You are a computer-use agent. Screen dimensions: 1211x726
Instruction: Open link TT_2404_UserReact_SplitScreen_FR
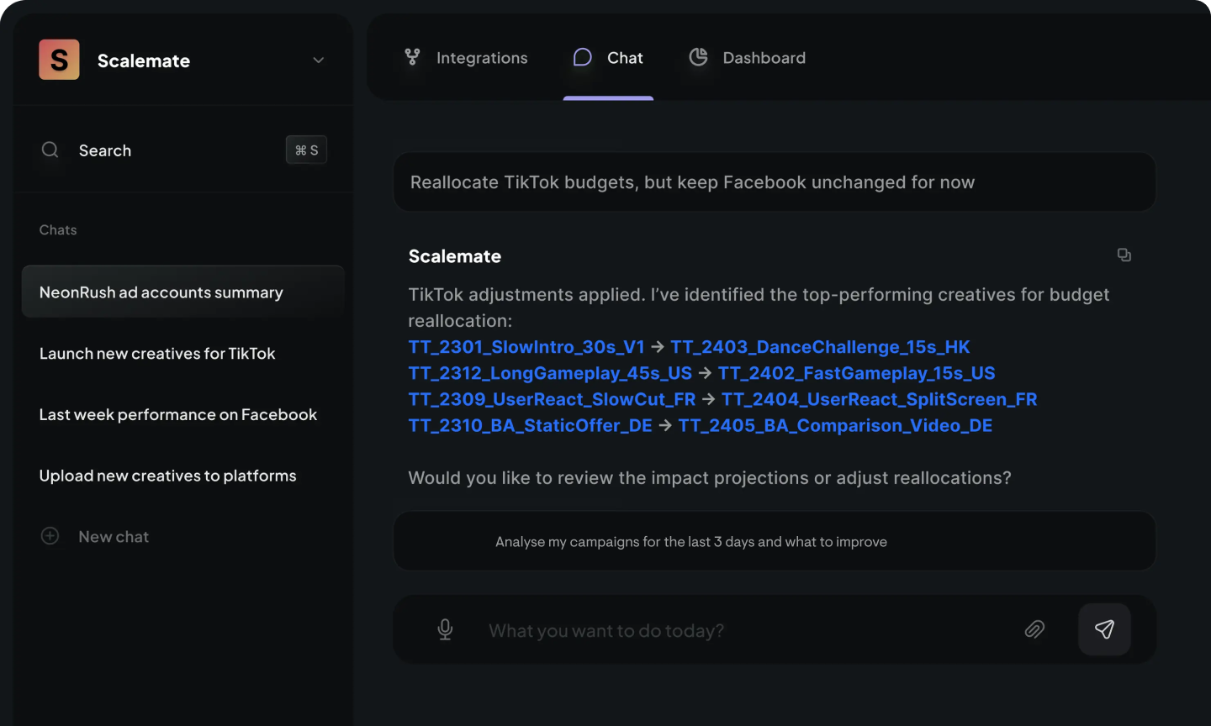point(879,399)
